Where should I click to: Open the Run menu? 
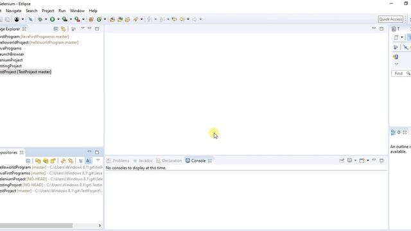pos(62,11)
